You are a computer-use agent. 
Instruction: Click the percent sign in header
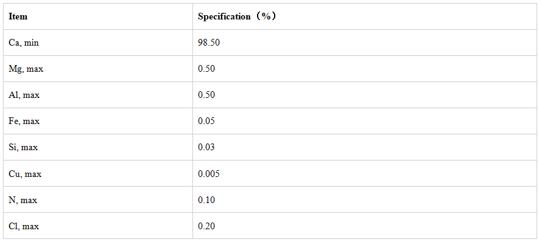pos(264,16)
